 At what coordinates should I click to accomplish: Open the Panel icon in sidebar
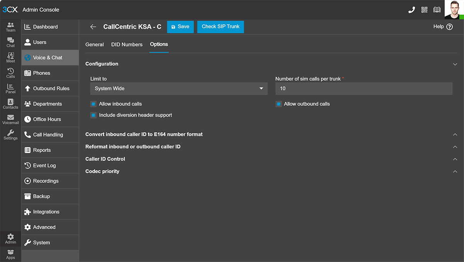[10, 89]
